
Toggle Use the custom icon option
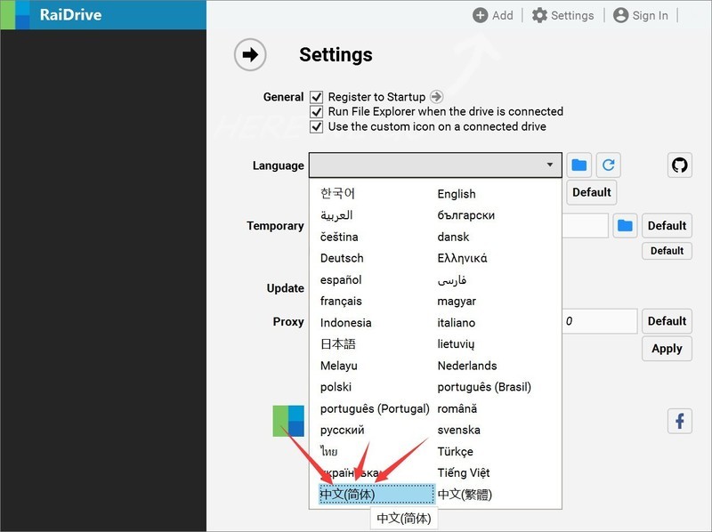316,125
